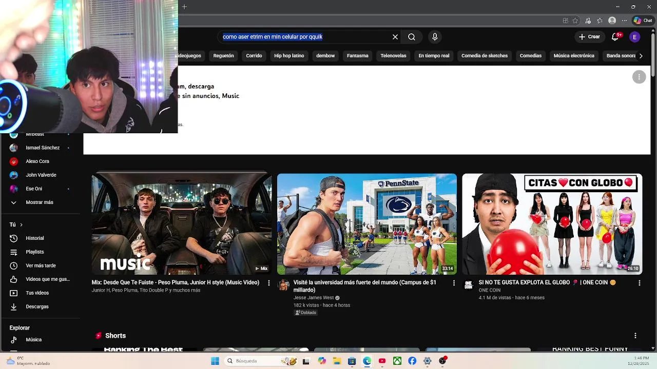Image resolution: width=657 pixels, height=369 pixels.
Task: Open a new browser tab with plus
Action: 184,7
